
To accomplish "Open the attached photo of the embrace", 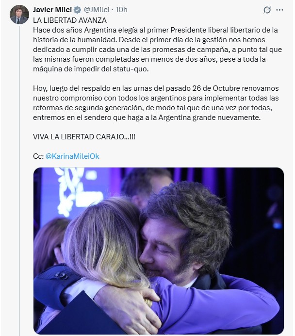I will [x=158, y=251].
